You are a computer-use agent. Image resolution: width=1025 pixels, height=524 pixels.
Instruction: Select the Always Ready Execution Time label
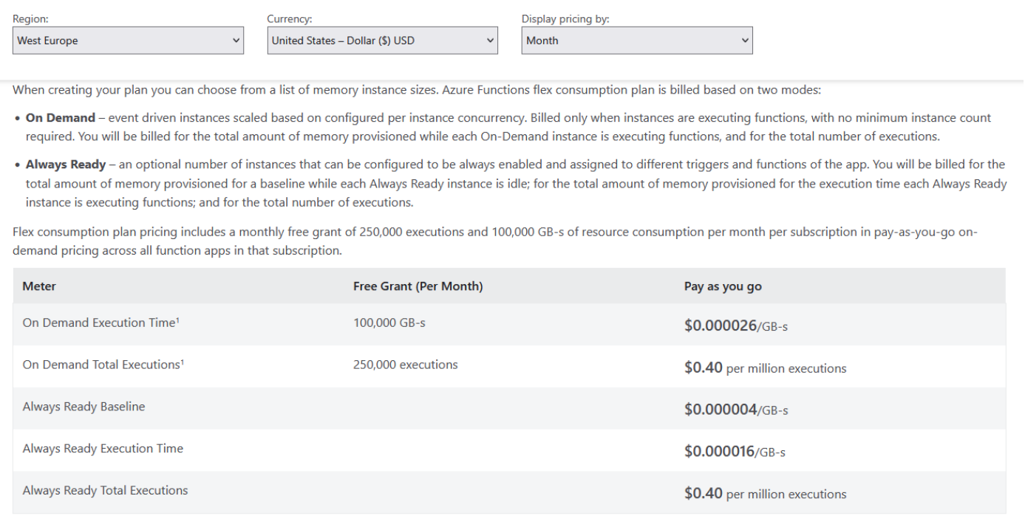(103, 449)
